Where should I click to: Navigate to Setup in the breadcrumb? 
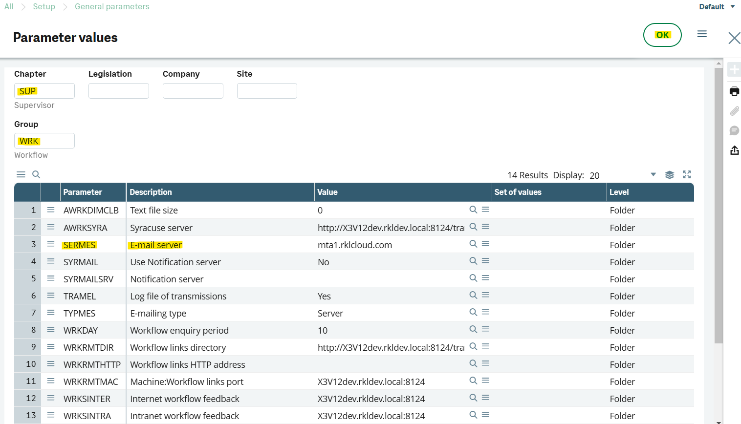point(44,6)
